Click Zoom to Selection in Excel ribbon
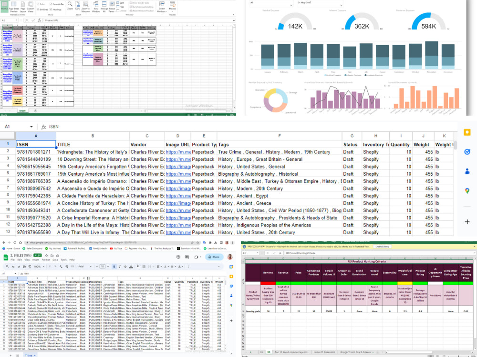The width and height of the screenshot is (477, 357). coord(85,7)
